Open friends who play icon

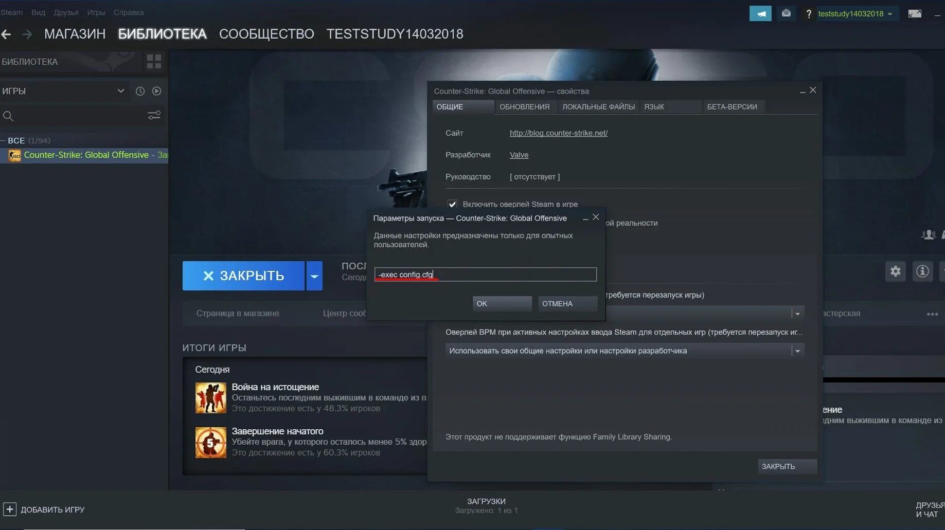929,235
